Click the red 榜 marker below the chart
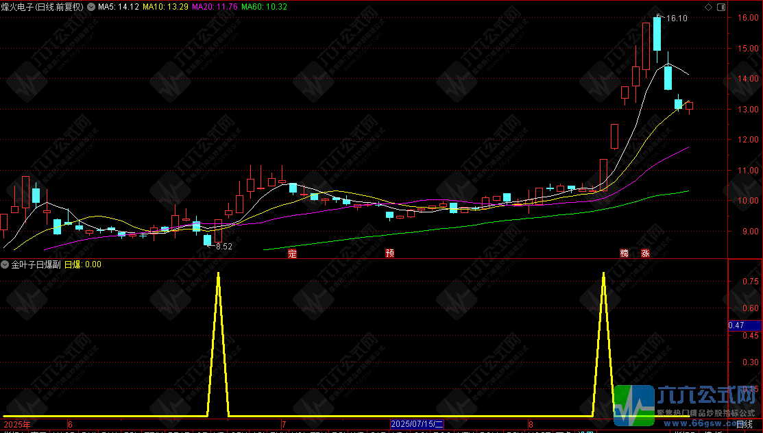The image size is (763, 433). (x=625, y=253)
